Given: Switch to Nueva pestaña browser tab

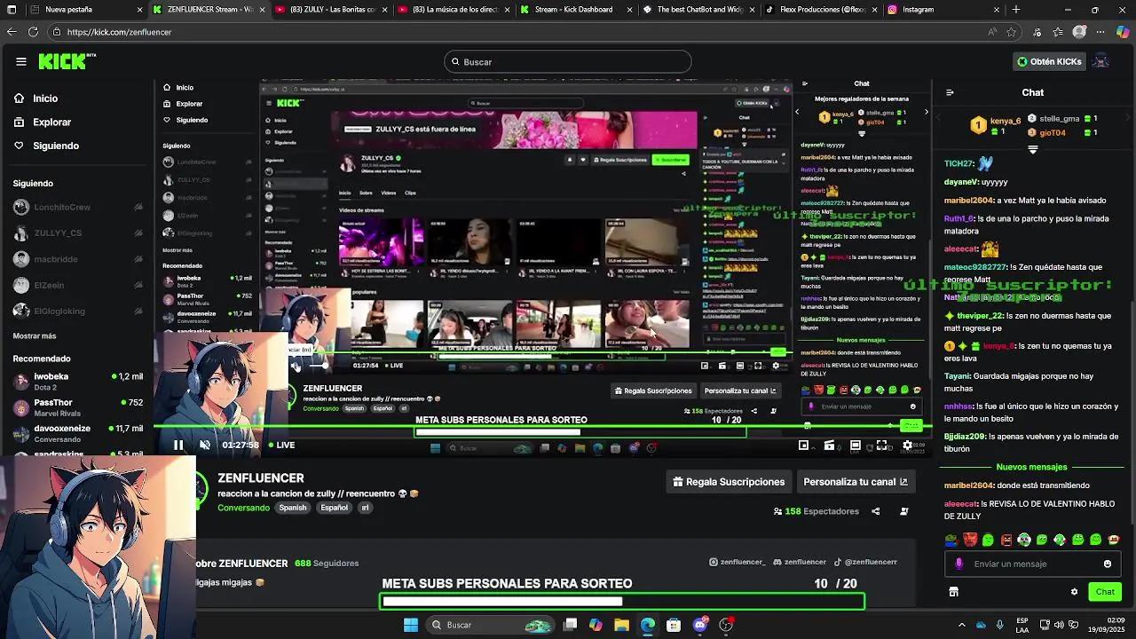Looking at the screenshot, I should pyautogui.click(x=84, y=10).
